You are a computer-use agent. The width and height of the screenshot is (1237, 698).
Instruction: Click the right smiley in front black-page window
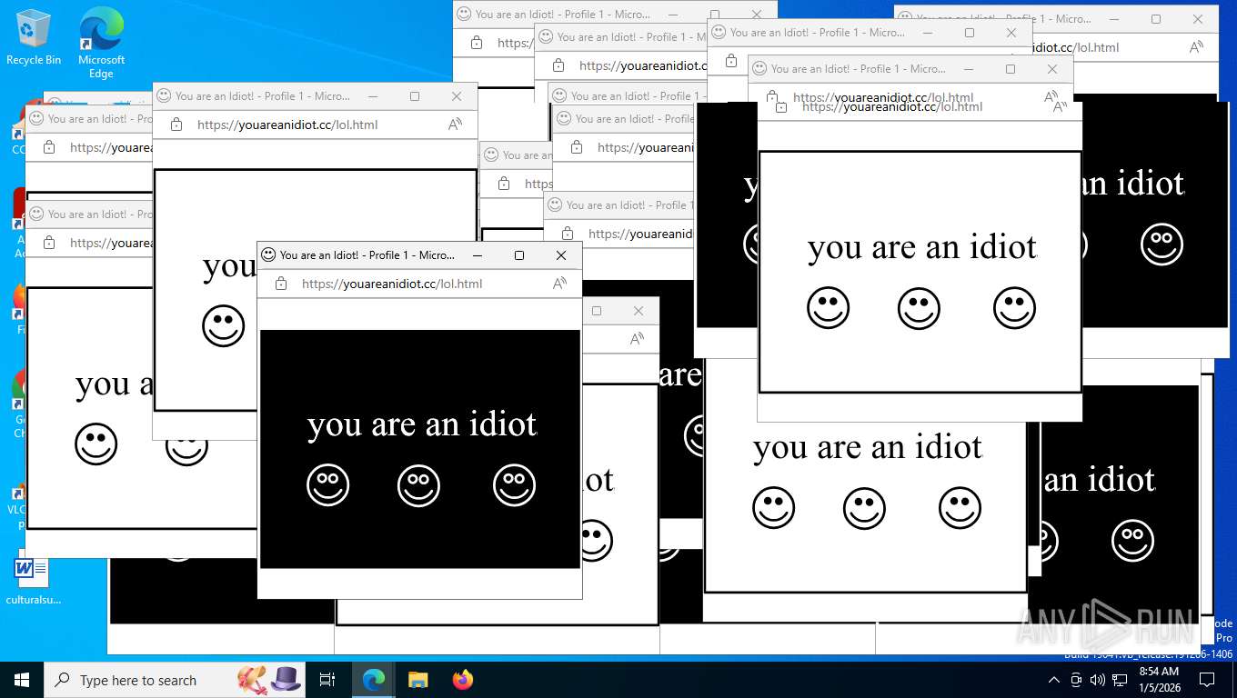click(x=515, y=485)
